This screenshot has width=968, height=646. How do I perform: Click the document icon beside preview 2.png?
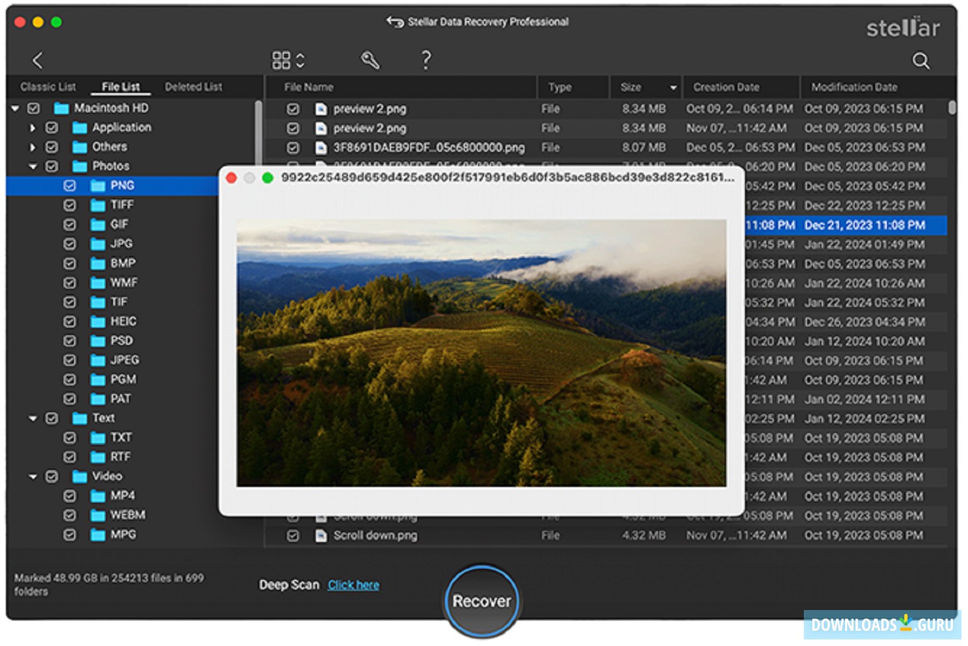tap(321, 109)
